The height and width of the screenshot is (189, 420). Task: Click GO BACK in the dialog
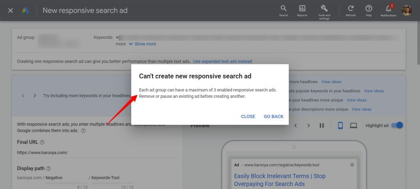(x=274, y=117)
